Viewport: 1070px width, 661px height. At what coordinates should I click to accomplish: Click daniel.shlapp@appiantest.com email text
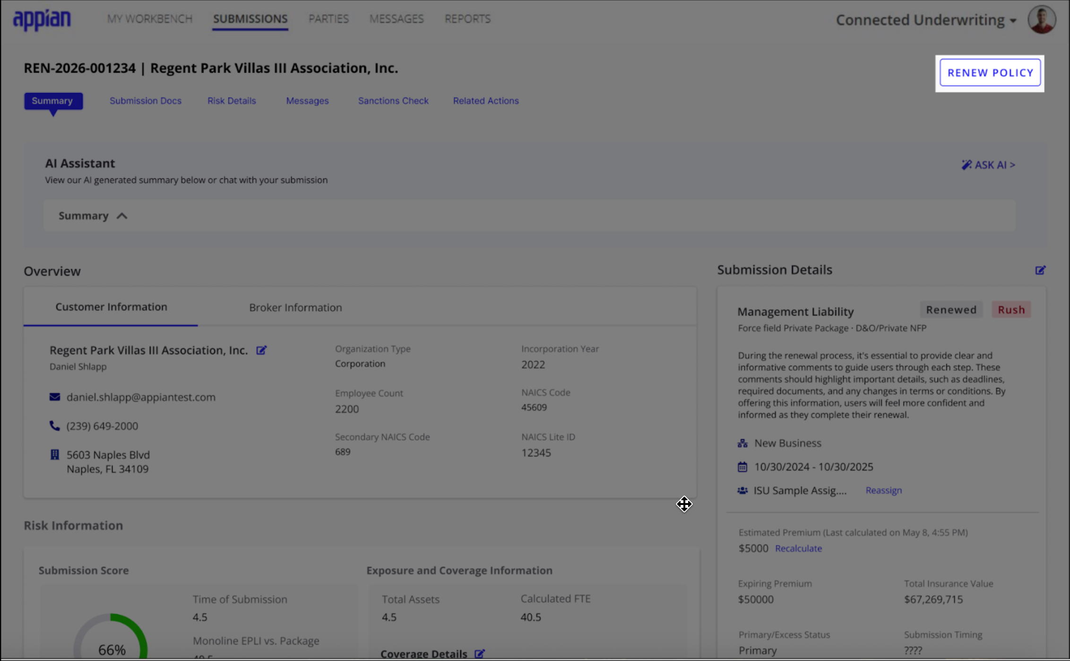[141, 397]
